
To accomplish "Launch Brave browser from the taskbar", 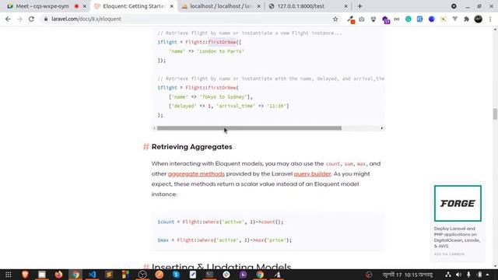I will [25, 275].
